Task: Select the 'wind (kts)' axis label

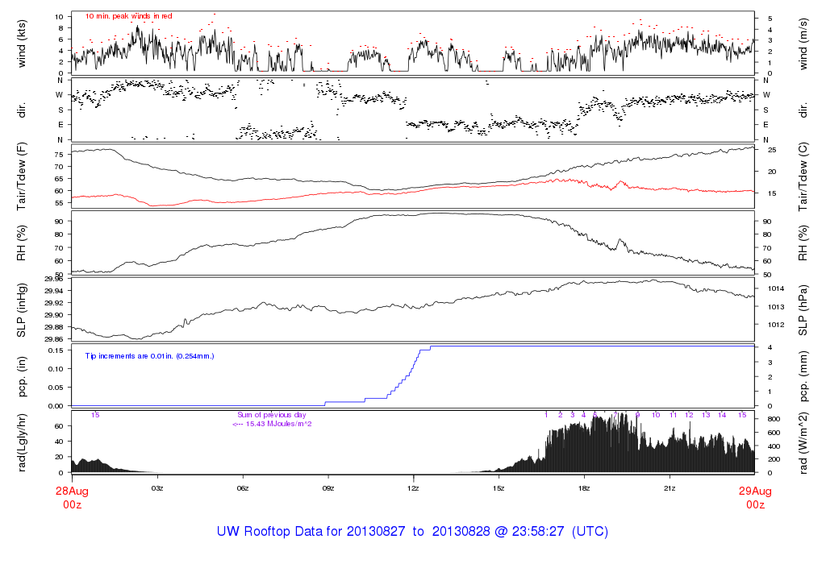Action: point(22,43)
